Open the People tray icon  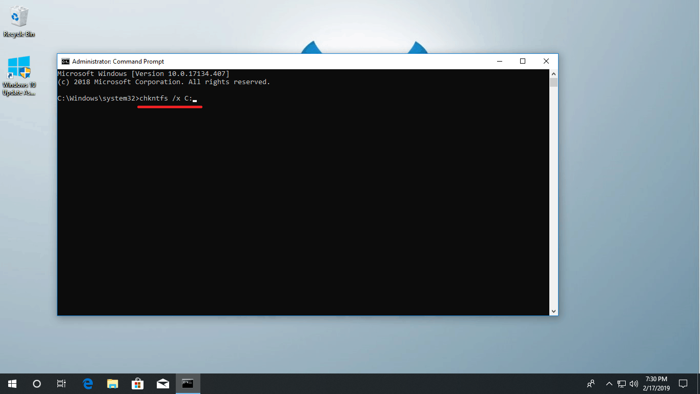tap(591, 384)
